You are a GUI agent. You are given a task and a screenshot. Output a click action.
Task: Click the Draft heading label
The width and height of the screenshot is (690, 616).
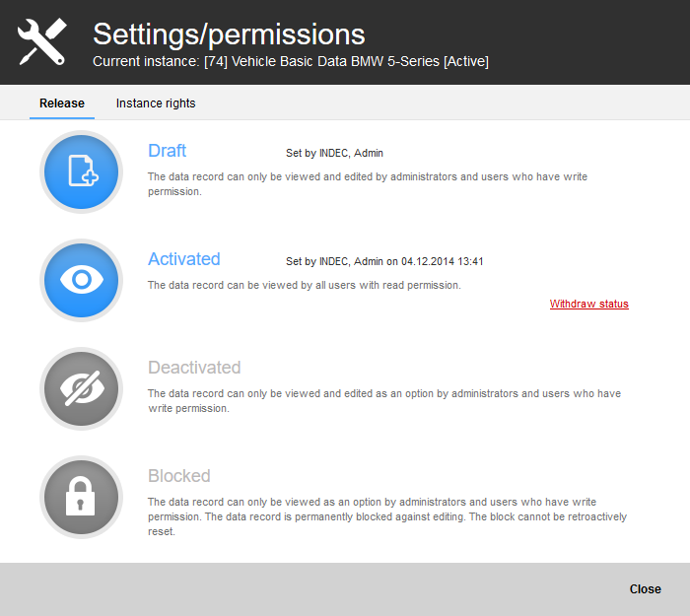[168, 151]
